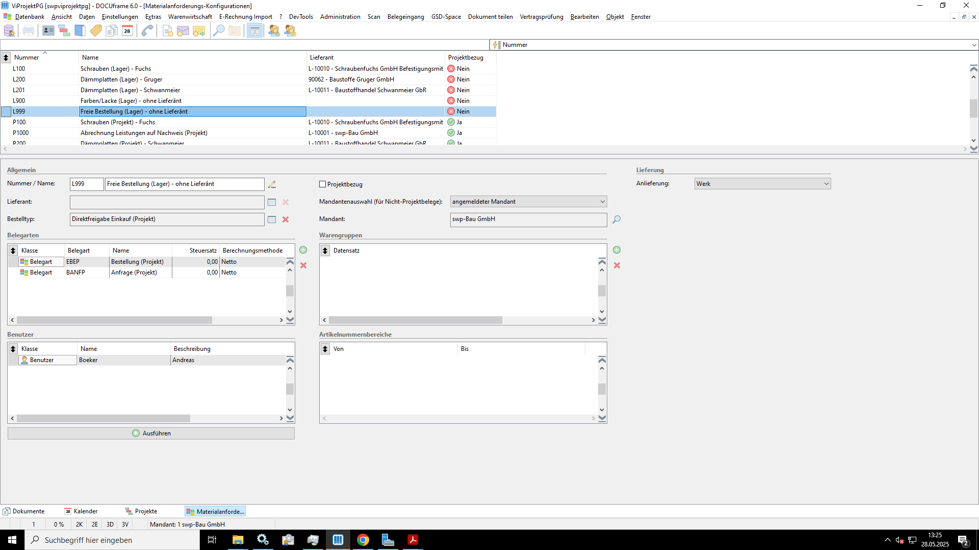Click the telephone handset toolbar icon

click(x=147, y=31)
